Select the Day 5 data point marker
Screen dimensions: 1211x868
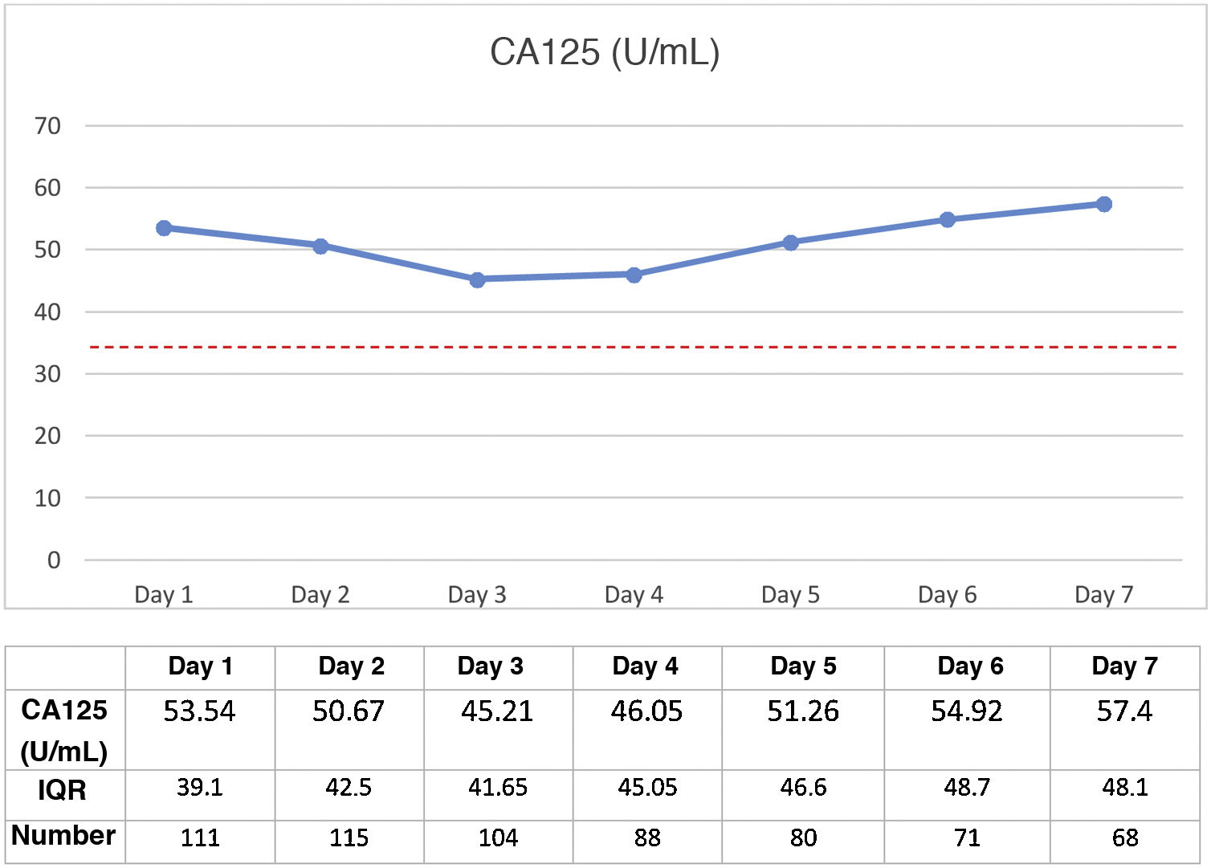pos(790,242)
